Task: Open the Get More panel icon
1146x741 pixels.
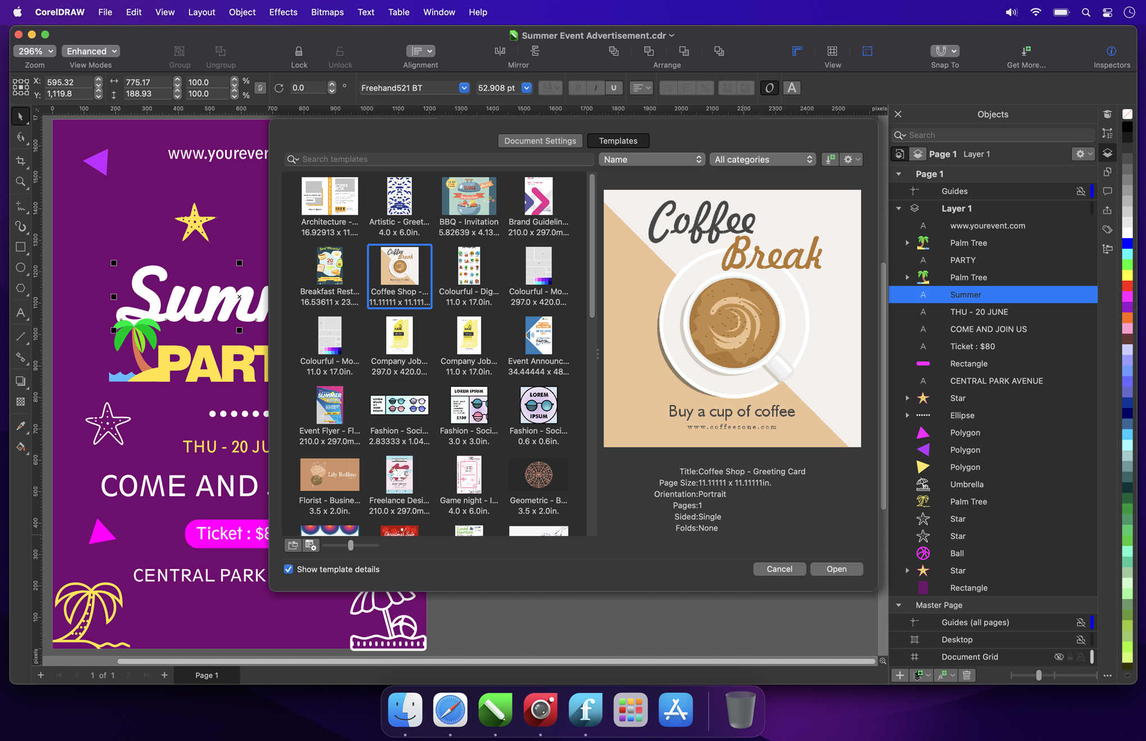Action: coord(1026,51)
